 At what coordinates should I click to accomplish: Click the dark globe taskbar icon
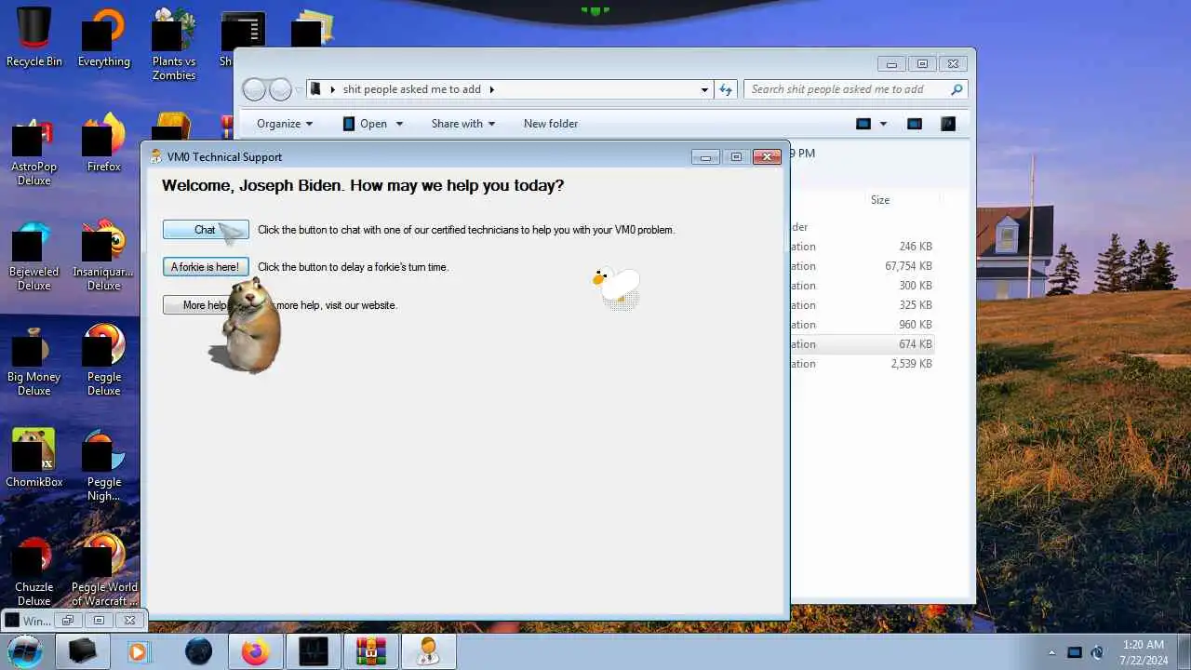(x=198, y=651)
